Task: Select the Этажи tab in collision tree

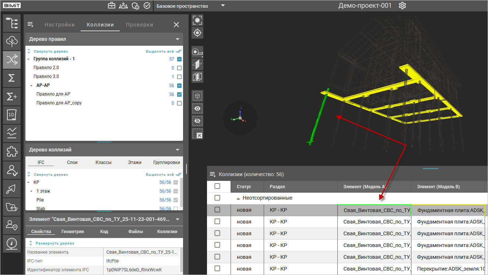Action: (134, 162)
